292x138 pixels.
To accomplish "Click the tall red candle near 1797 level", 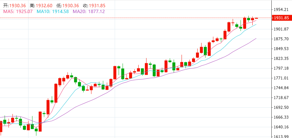I will (x=115, y=72).
